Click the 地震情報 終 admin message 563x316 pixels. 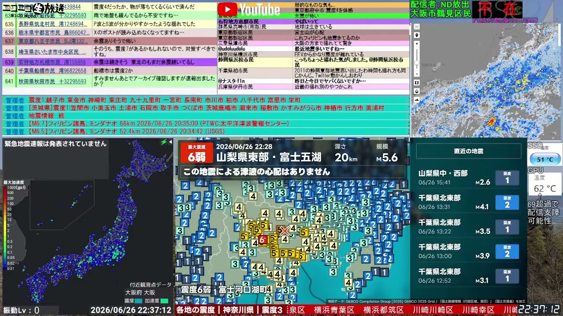47,115
